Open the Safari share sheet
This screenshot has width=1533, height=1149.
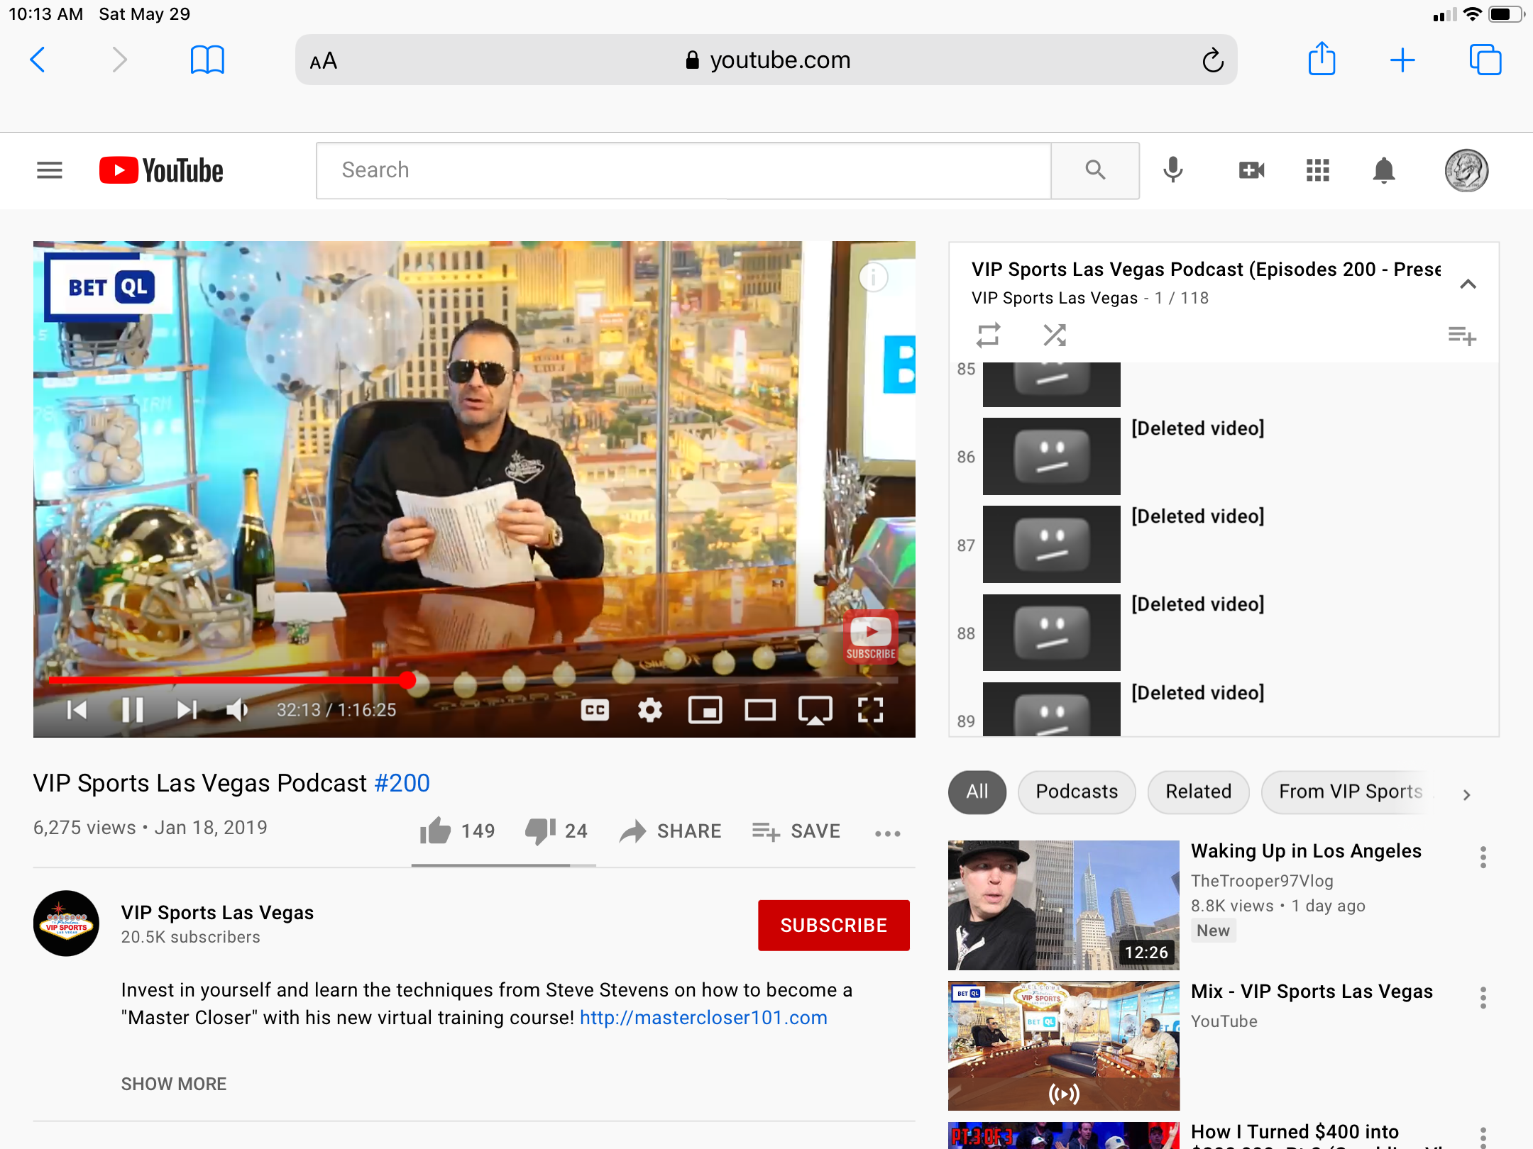tap(1322, 59)
